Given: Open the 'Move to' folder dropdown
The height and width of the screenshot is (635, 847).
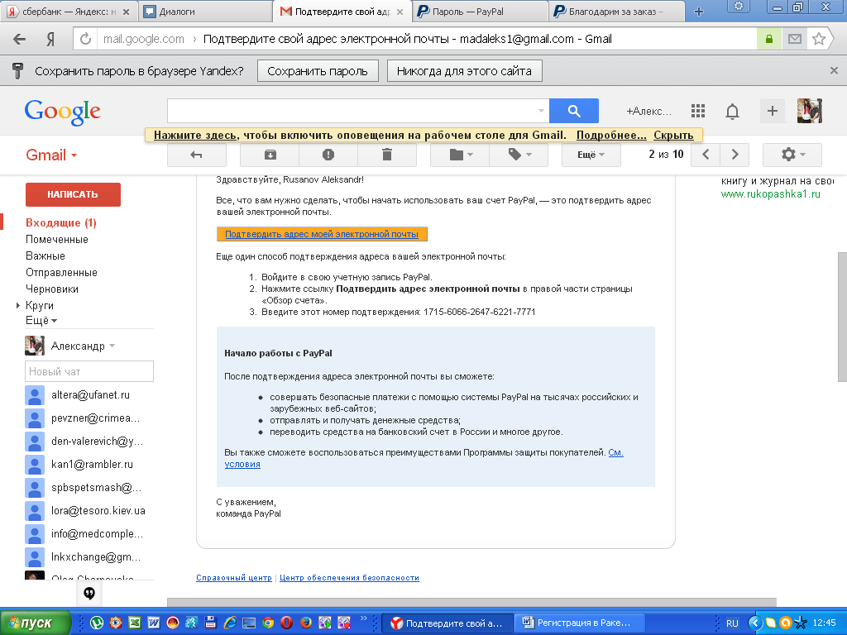Looking at the screenshot, I should click(x=460, y=155).
